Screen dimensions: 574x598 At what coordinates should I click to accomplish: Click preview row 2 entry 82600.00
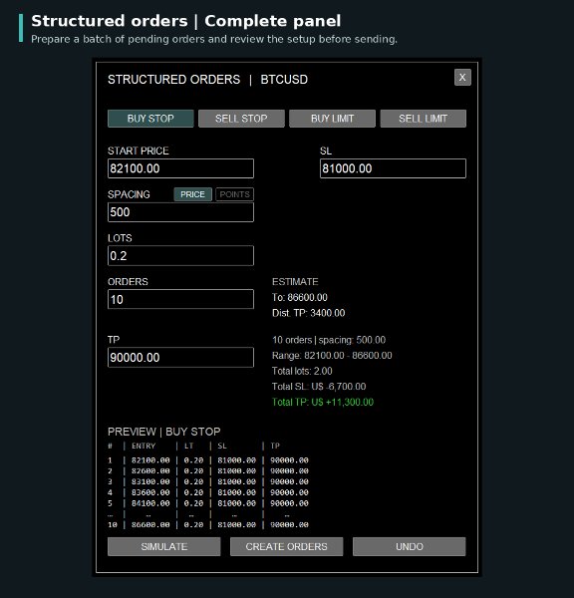150,471
